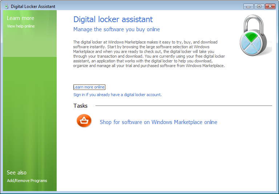Click the 'Tasks' section heading
The image size is (279, 194).
pos(80,106)
